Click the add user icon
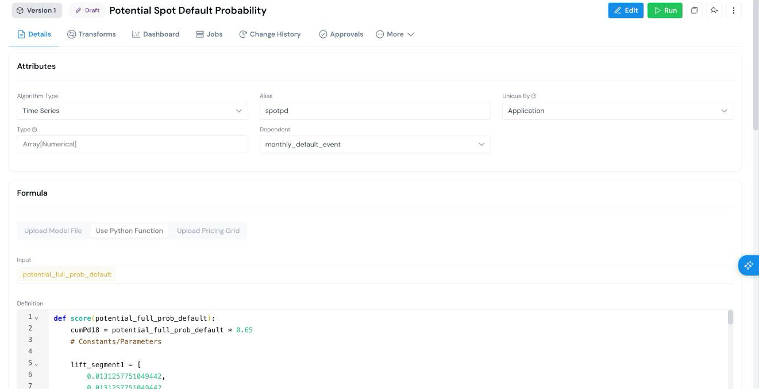This screenshot has height=389, width=759. click(x=714, y=10)
